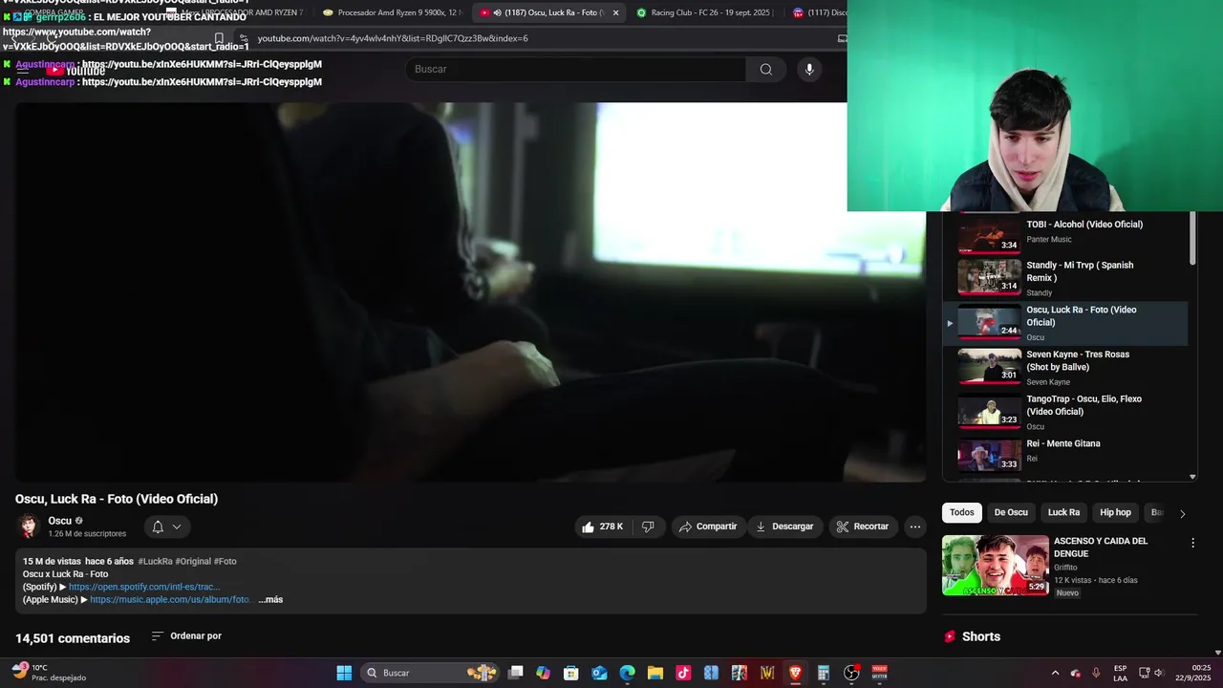Open Task View on the taskbar
Screen dimensions: 1223x688
coord(516,673)
